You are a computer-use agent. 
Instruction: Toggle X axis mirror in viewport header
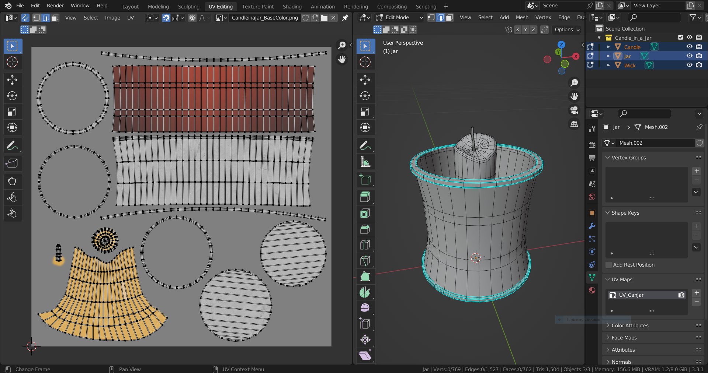click(517, 29)
